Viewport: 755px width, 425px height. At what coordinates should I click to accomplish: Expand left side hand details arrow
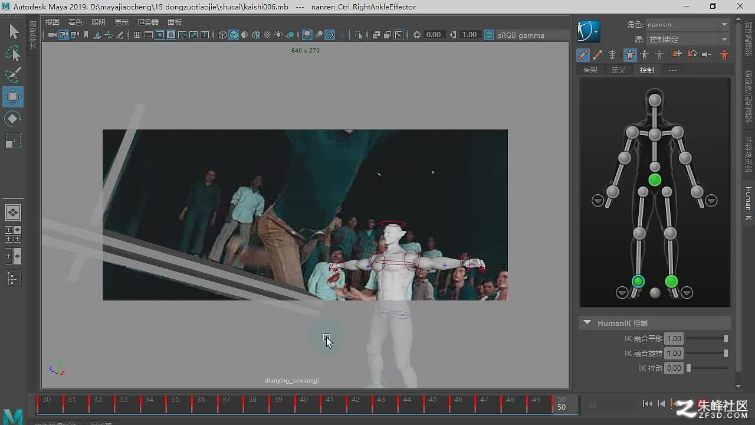point(598,201)
